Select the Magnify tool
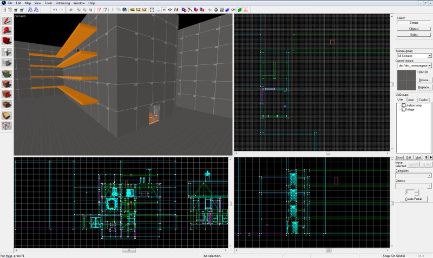The image size is (433, 258). click(6, 31)
